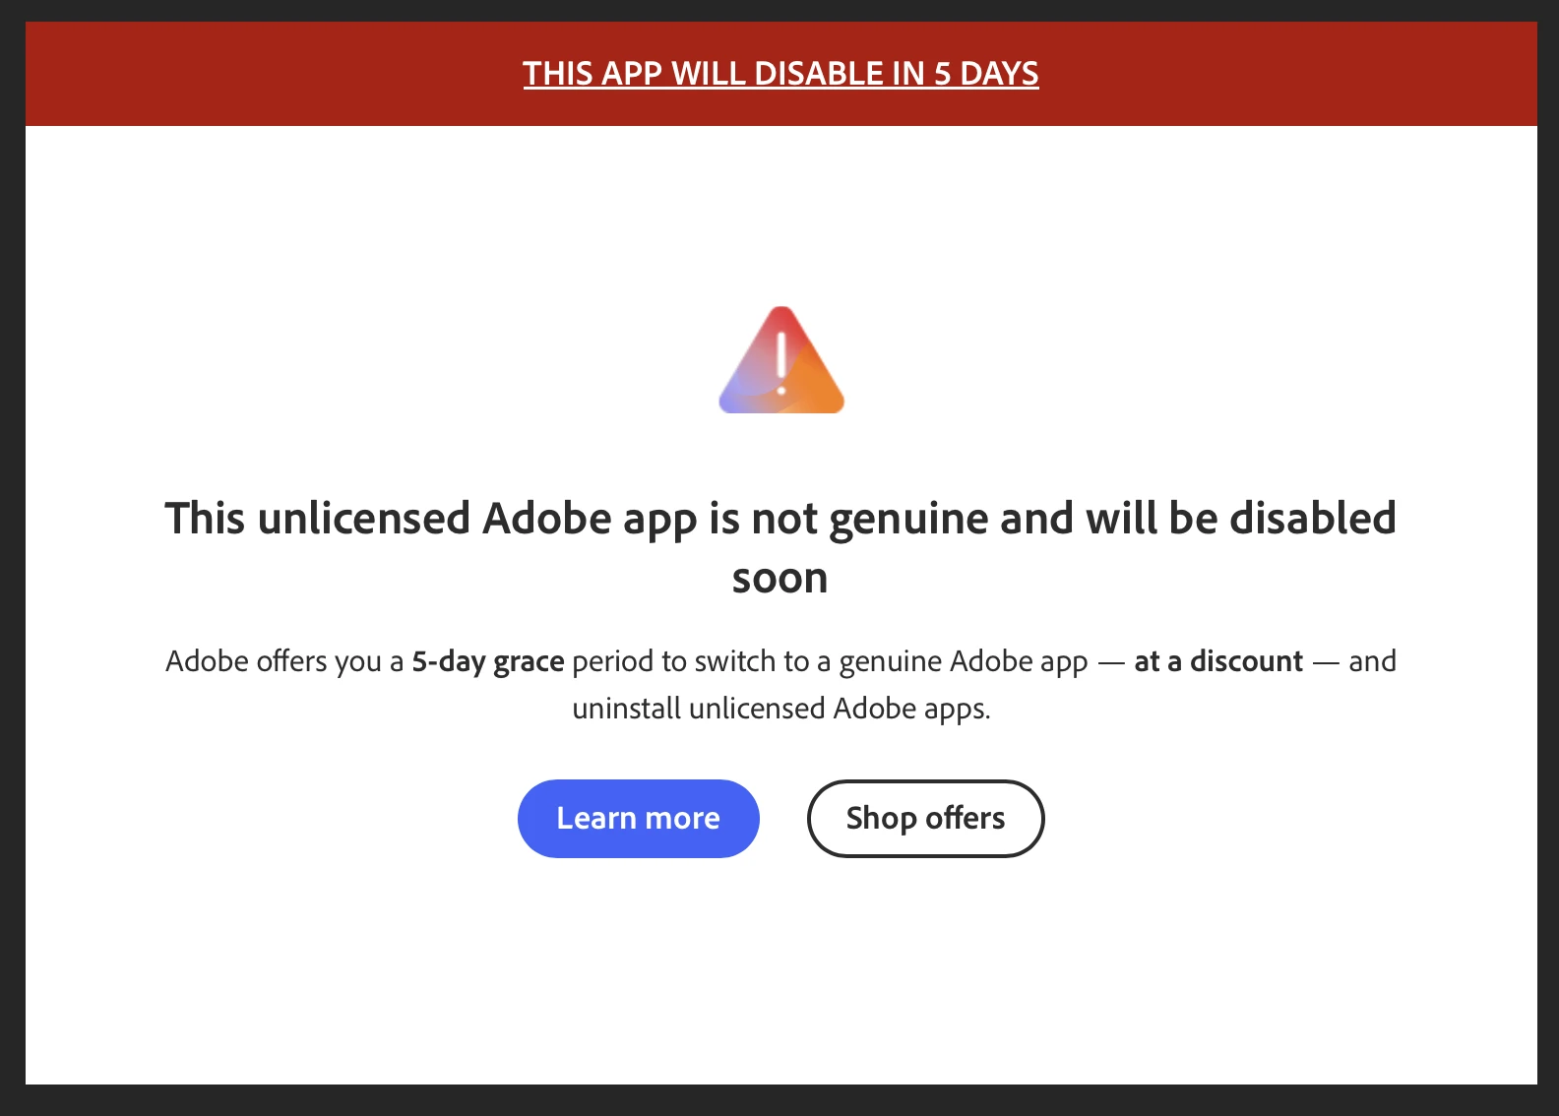Click 'THIS APP' at the banner link start
Screen dimensions: 1559x1116
point(592,74)
